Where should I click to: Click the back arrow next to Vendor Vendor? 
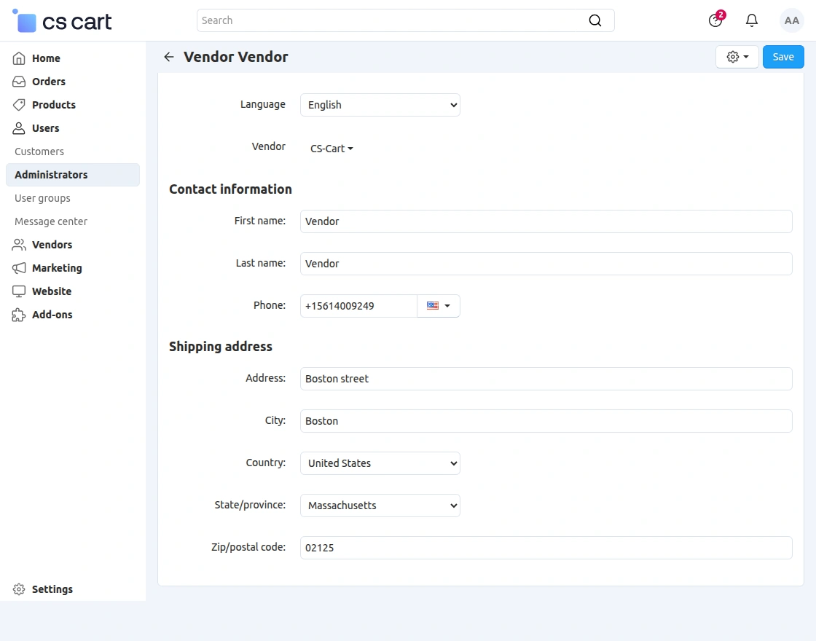coord(168,56)
